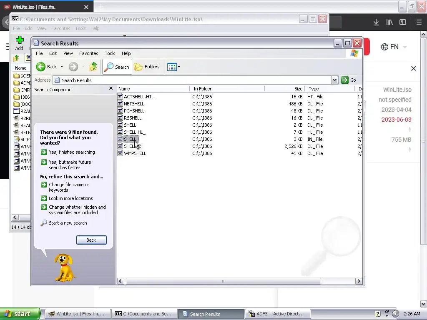Sort results by Name column header
Screen dimensions: 427x320
(x=153, y=89)
